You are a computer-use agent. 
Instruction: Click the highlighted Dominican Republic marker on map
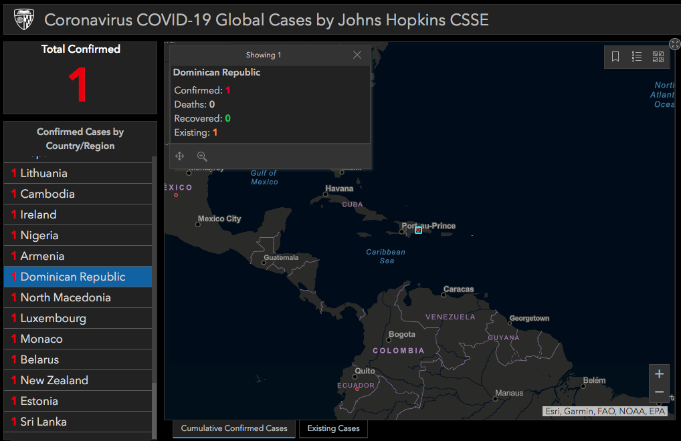tap(418, 230)
